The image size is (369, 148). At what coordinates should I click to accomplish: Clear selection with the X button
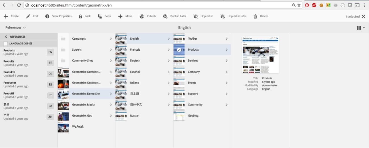click(363, 16)
